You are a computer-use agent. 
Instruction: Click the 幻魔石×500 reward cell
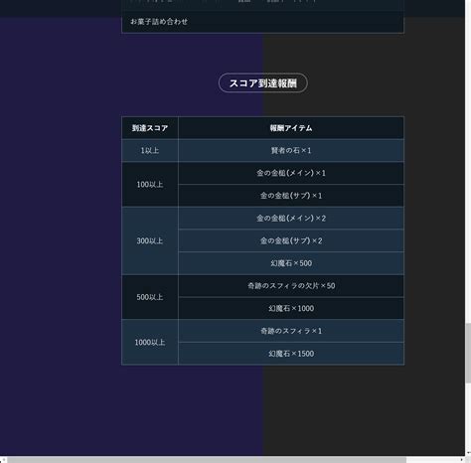click(x=291, y=263)
